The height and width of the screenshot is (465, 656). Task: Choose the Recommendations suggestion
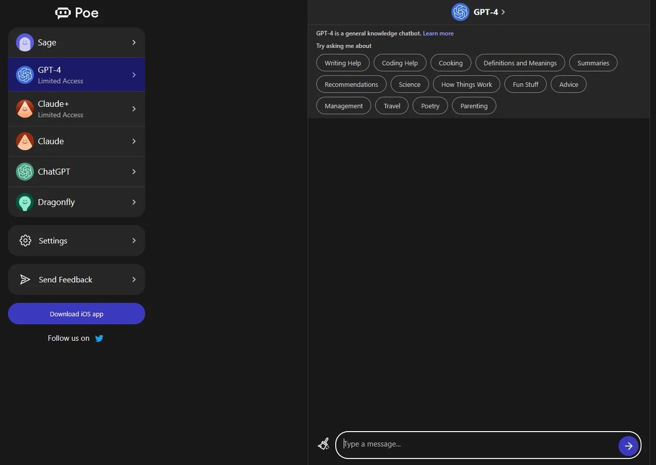point(352,84)
